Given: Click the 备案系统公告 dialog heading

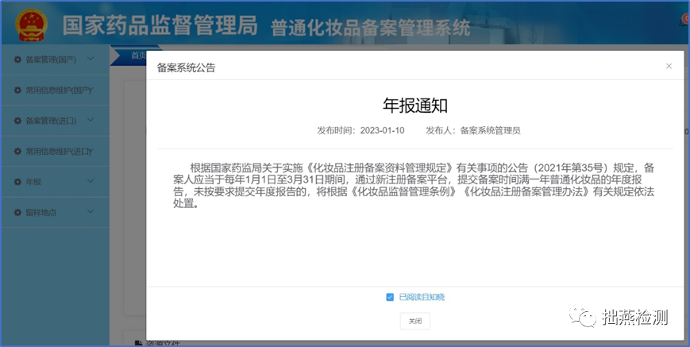Looking at the screenshot, I should pos(186,67).
